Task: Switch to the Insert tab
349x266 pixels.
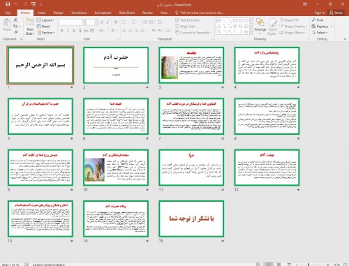Action: coord(41,13)
